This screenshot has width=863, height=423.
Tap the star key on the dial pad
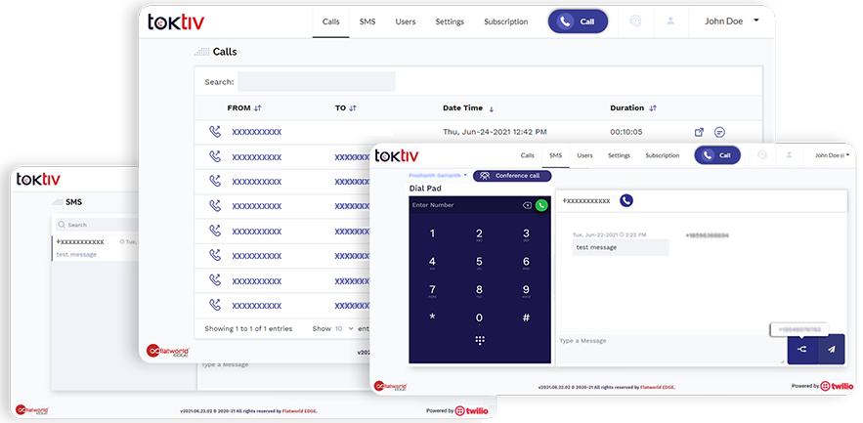432,317
